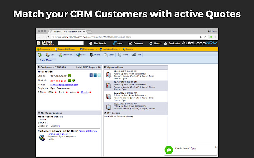The width and height of the screenshot is (254, 158).
Task: Click the green hexagon quote icon
Action: point(169,150)
